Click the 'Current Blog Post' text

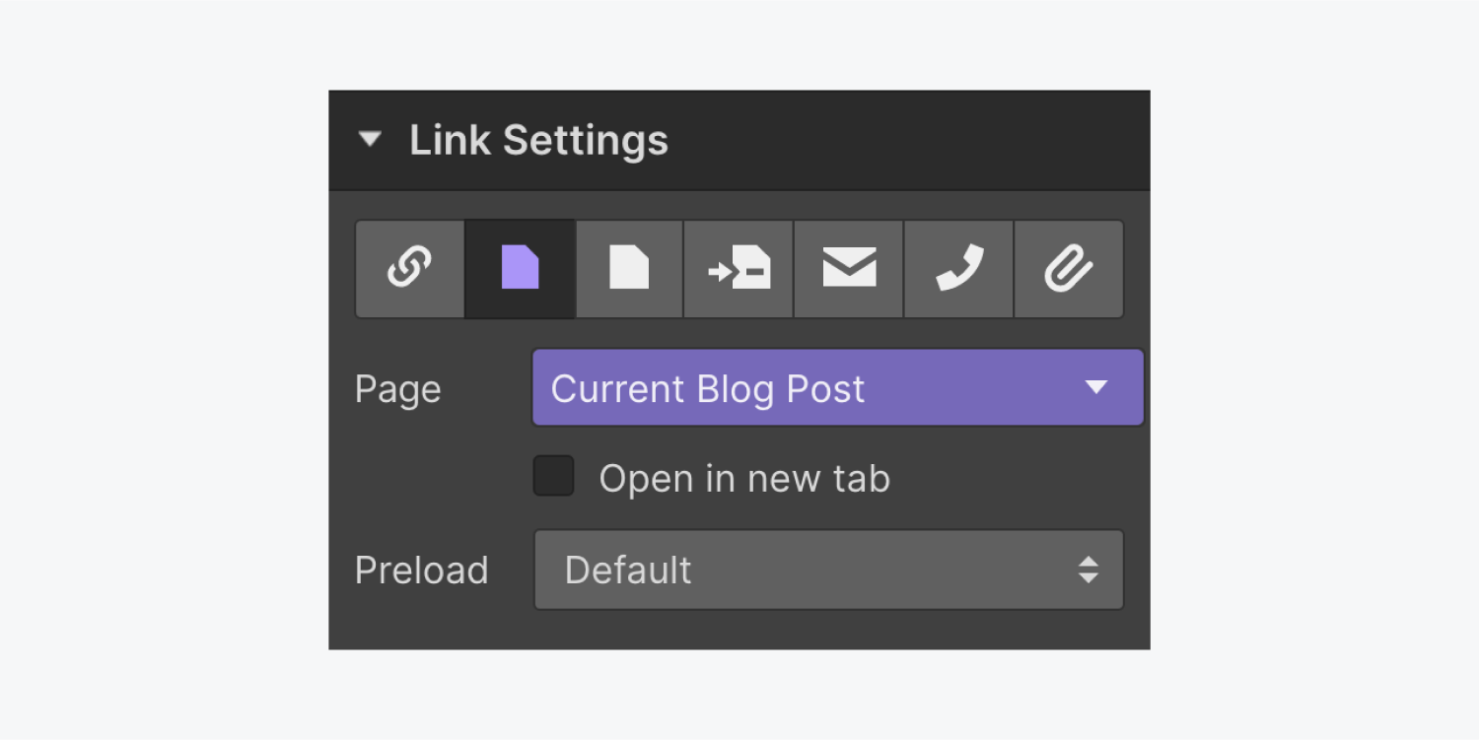click(708, 389)
